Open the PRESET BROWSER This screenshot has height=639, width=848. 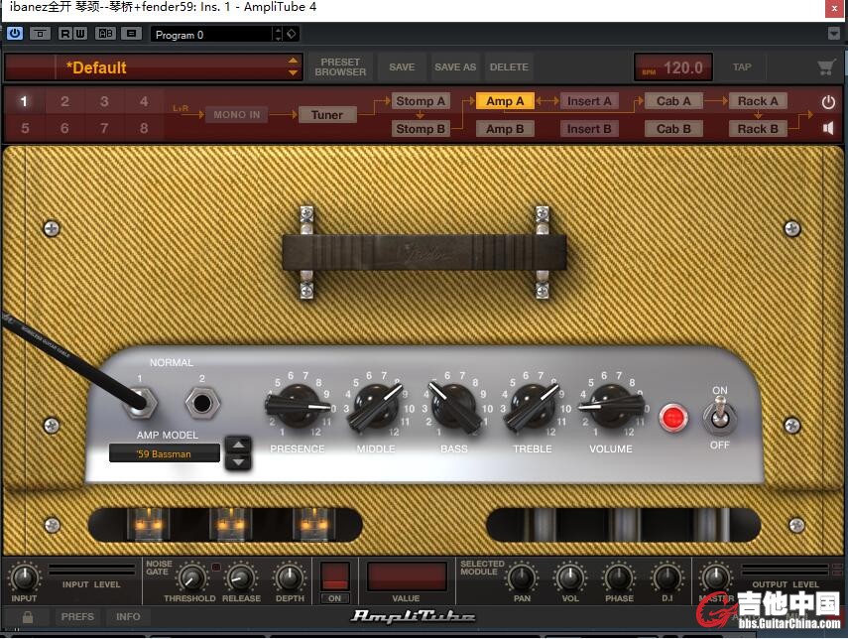pos(340,67)
